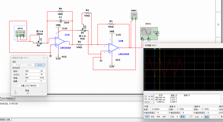Set Channel B coupling to AC
Viewport: 223px width, 122px height.
[197, 117]
